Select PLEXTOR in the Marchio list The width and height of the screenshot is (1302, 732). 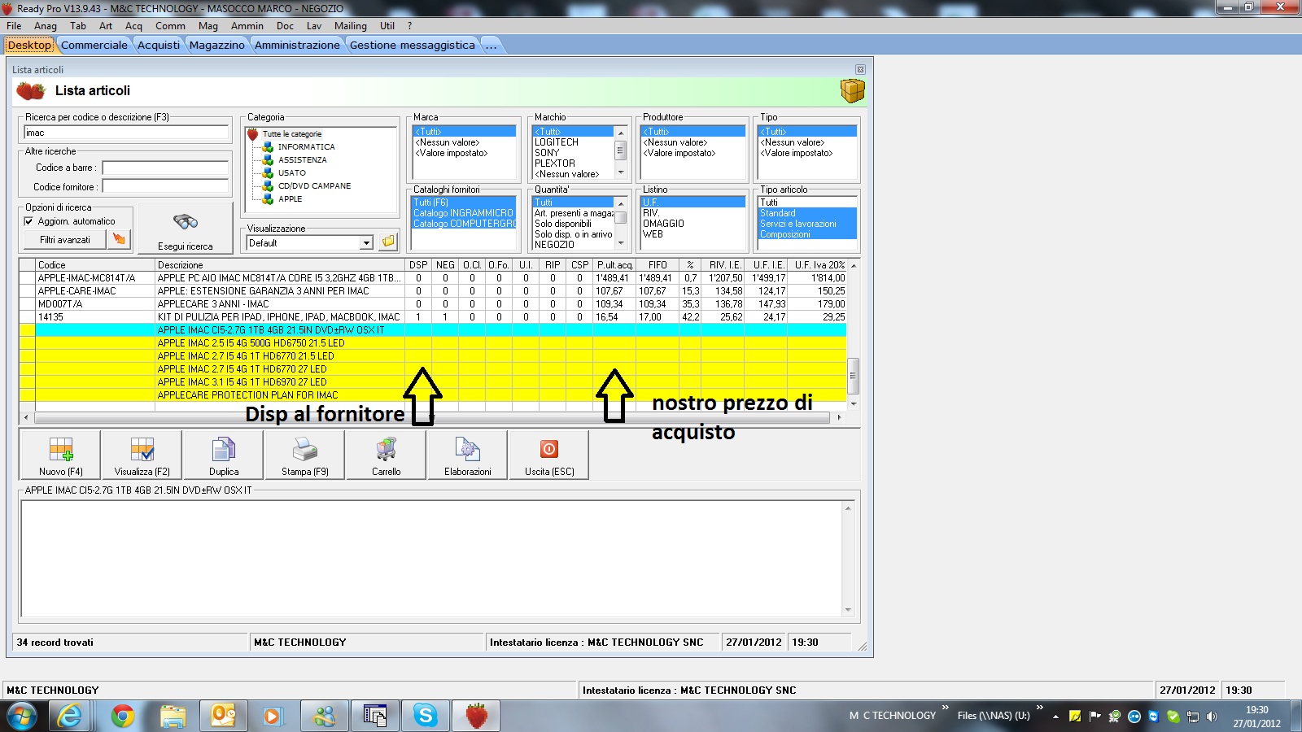point(555,163)
